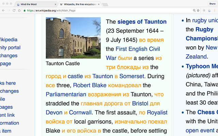
Task: Follow the Robert Blake link
Action: click(x=90, y=85)
